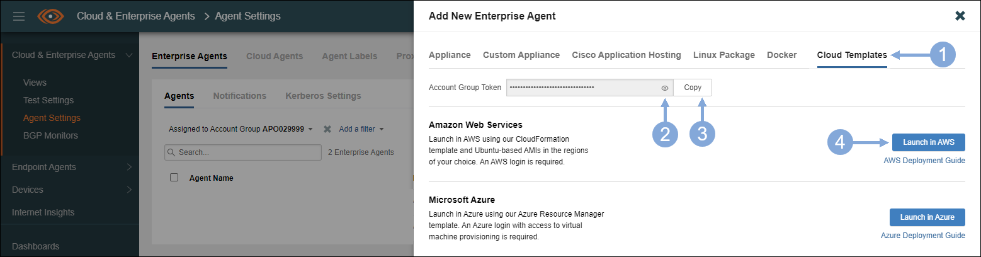Click the Account Group Token field
The width and height of the screenshot is (981, 257).
coord(589,88)
